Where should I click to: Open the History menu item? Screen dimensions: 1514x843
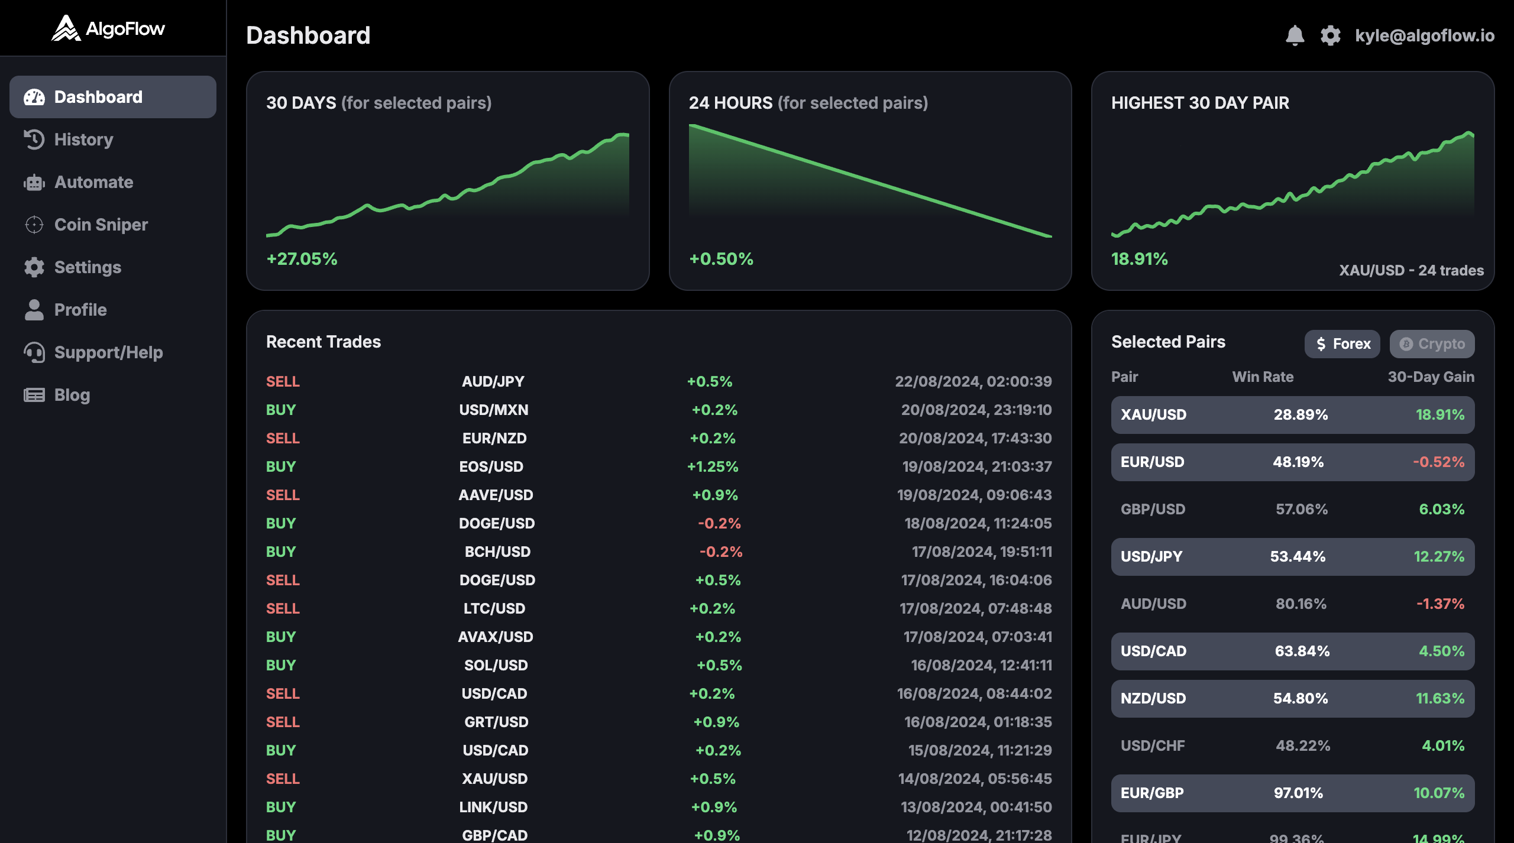(x=113, y=140)
